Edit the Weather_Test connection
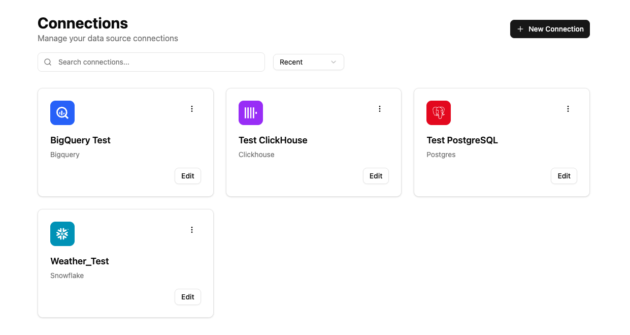Image resolution: width=630 pixels, height=335 pixels. (188, 297)
